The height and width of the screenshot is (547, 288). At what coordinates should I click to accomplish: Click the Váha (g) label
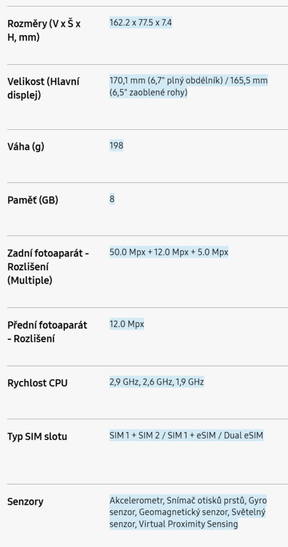click(26, 147)
